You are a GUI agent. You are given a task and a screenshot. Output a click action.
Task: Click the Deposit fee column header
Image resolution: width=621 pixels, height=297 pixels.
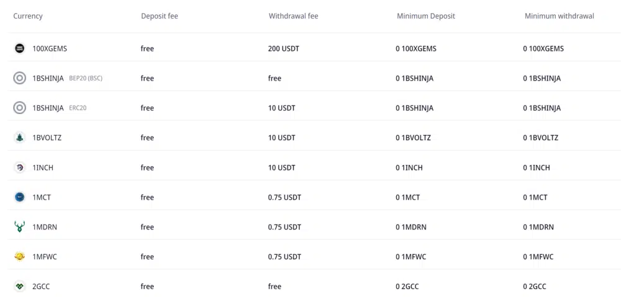click(x=159, y=16)
